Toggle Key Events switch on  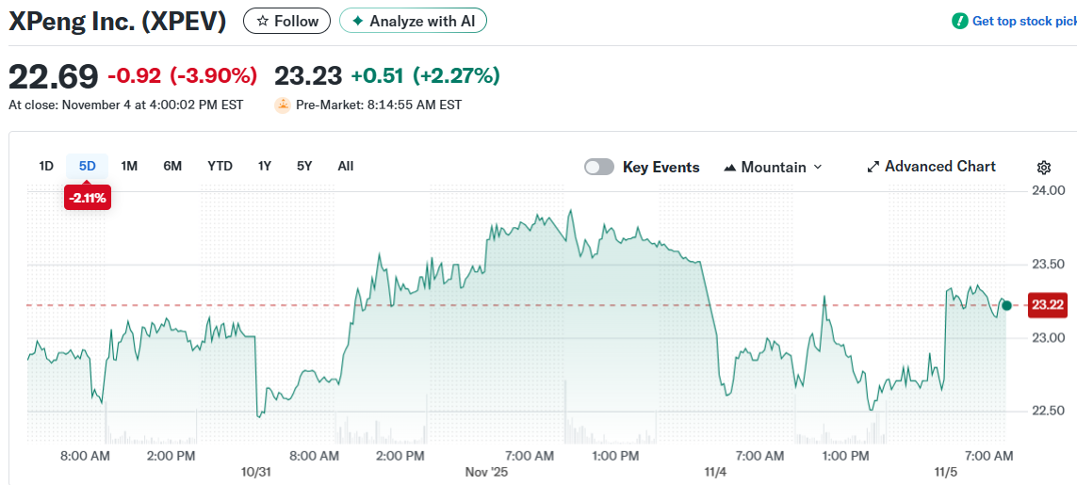pyautogui.click(x=599, y=167)
